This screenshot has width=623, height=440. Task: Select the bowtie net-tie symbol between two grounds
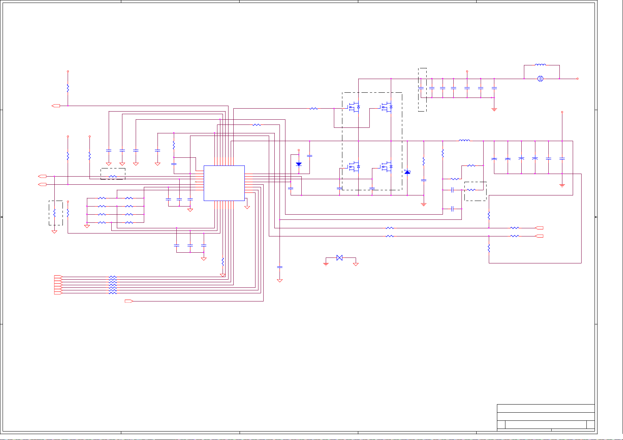339,258
